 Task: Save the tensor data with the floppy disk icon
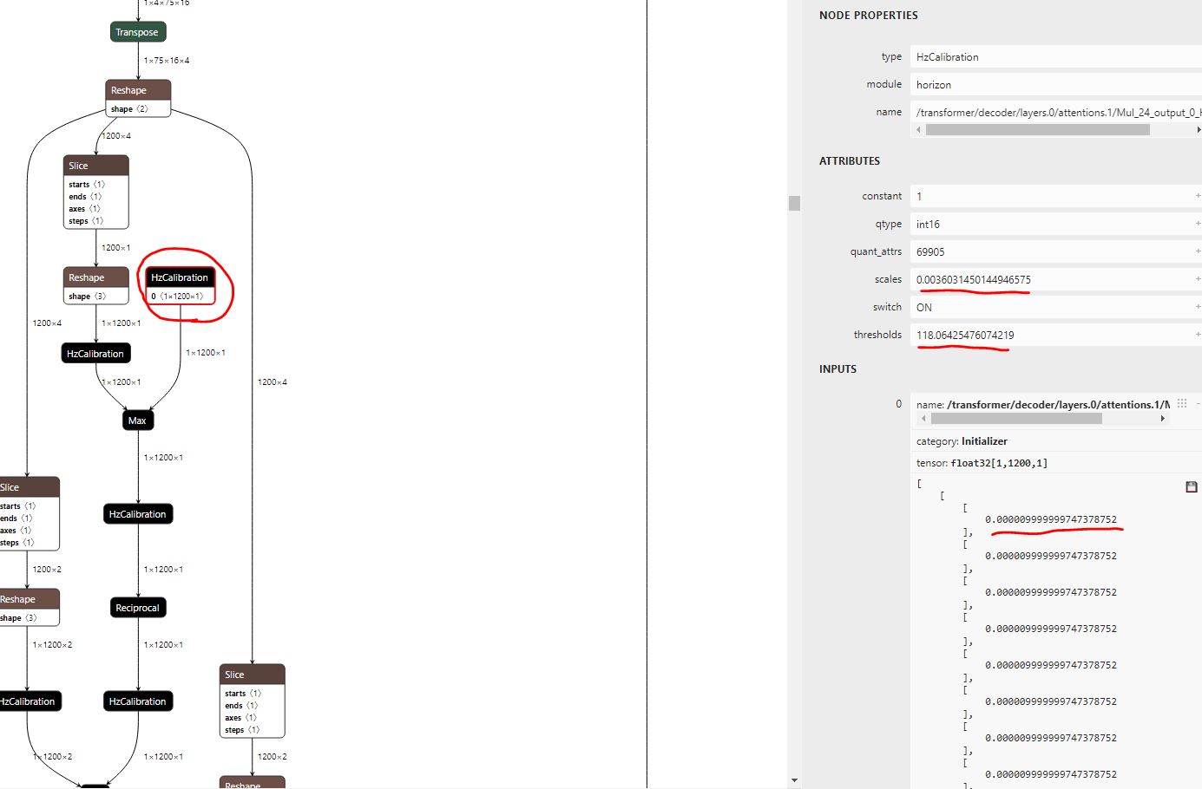coord(1191,487)
